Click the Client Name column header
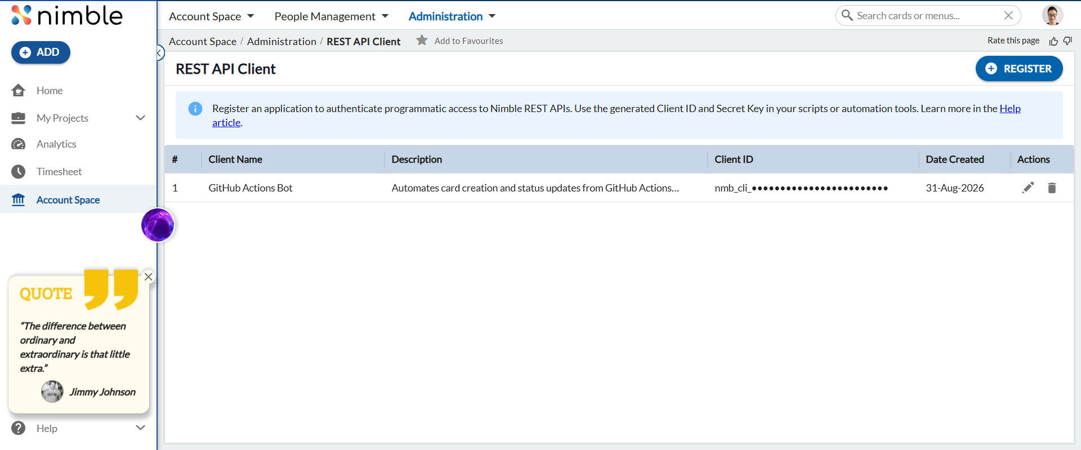The image size is (1081, 450). tap(235, 159)
